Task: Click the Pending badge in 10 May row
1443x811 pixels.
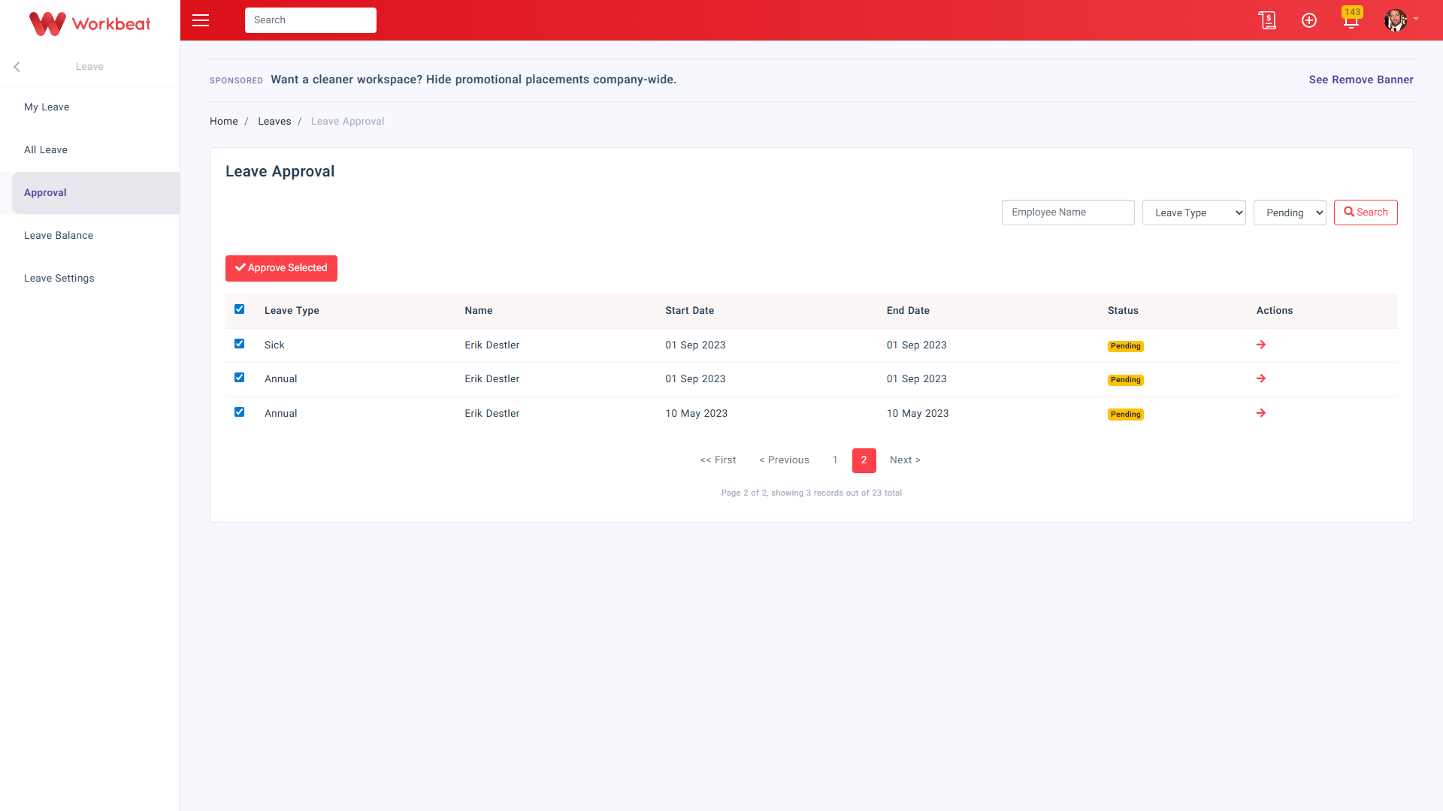Action: pos(1126,415)
